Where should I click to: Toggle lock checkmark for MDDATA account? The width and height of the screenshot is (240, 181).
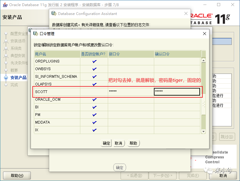point(94,122)
